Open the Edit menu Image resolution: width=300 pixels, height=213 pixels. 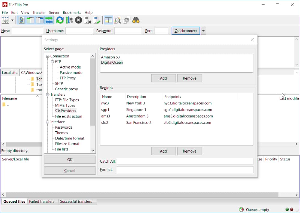pyautogui.click(x=14, y=13)
